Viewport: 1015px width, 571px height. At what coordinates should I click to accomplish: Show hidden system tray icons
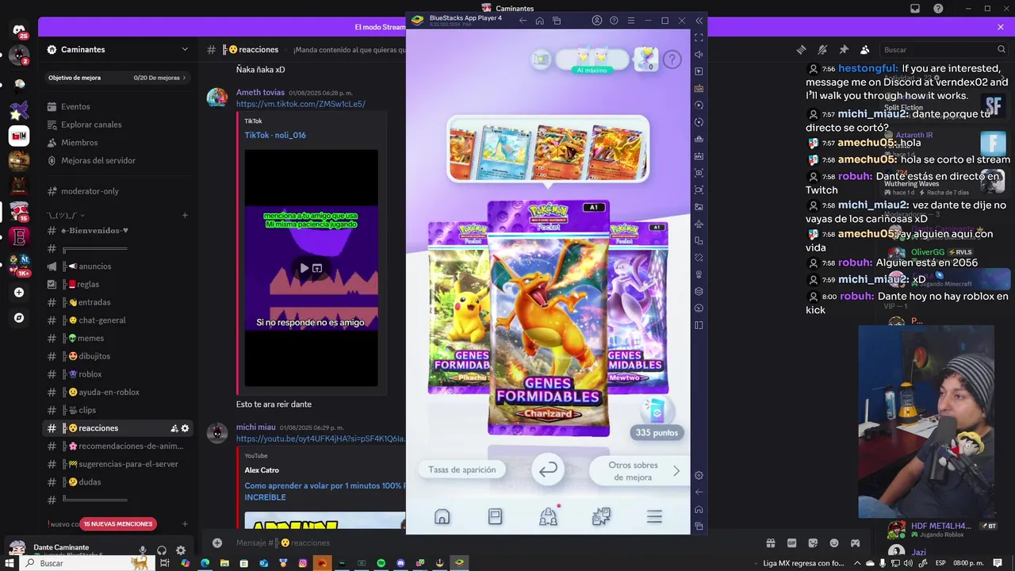[x=857, y=563]
